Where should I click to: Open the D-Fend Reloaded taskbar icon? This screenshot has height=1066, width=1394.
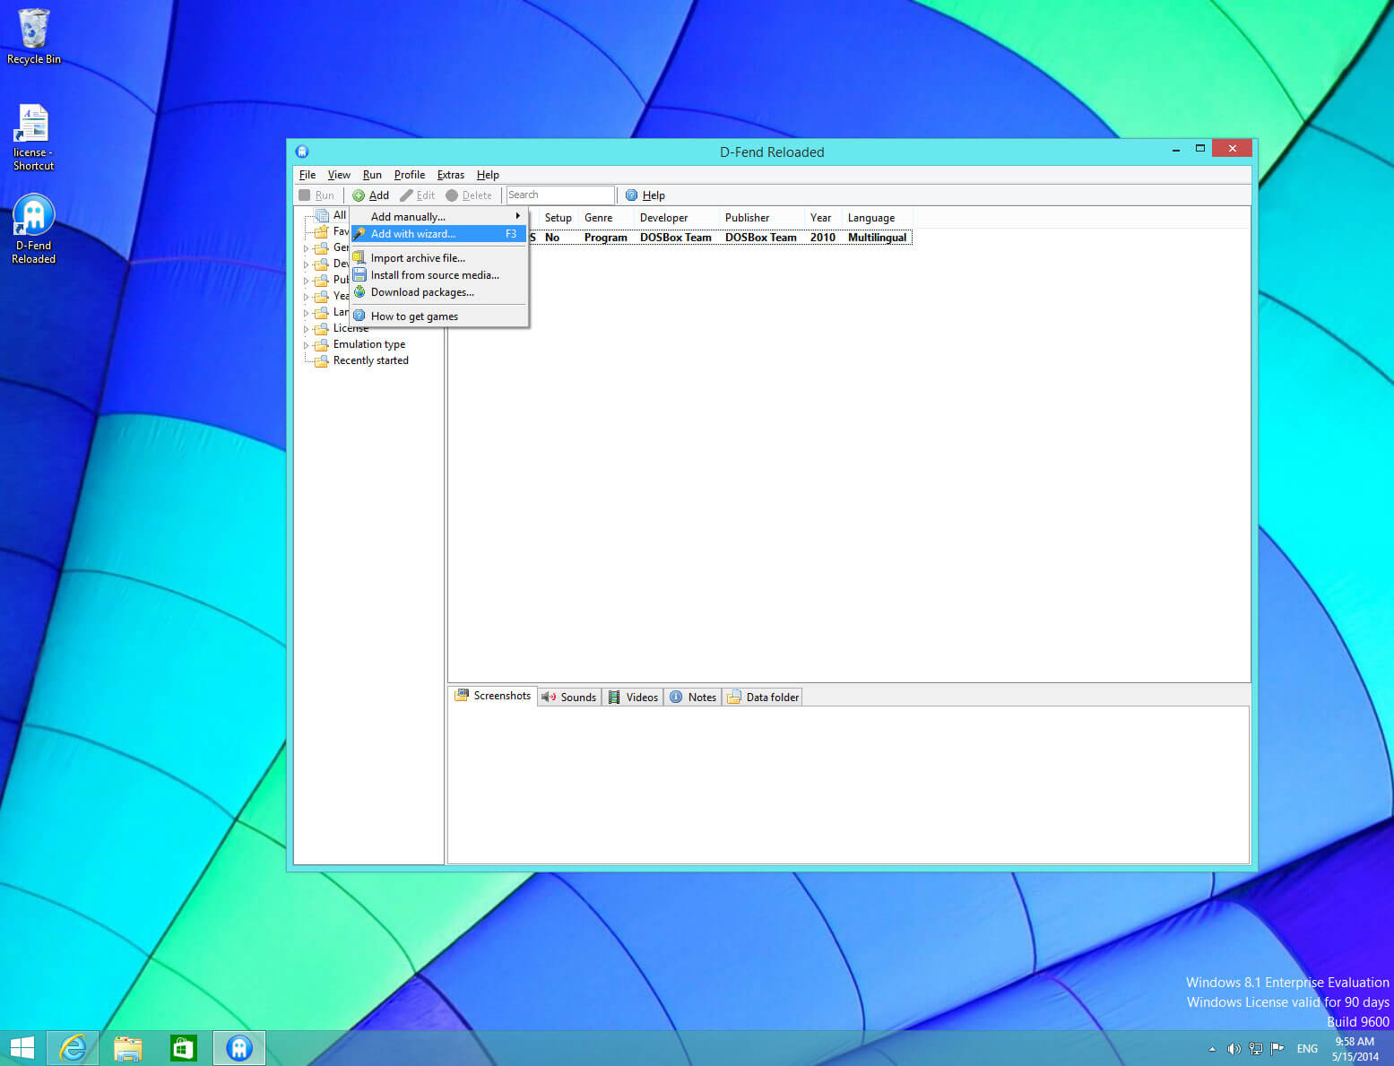click(x=238, y=1047)
